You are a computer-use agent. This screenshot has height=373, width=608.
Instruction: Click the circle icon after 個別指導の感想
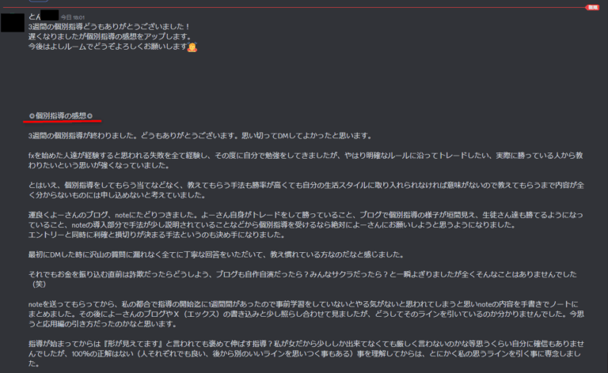90,115
